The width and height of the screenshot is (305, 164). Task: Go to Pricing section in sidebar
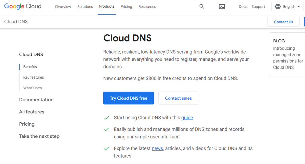pos(27,124)
